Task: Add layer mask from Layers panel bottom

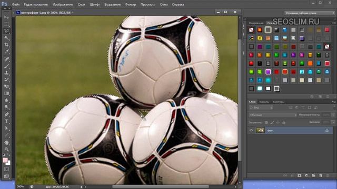Action: pos(300,175)
